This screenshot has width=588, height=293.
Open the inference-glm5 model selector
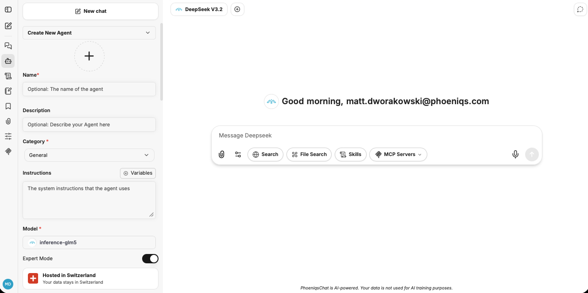tap(89, 242)
